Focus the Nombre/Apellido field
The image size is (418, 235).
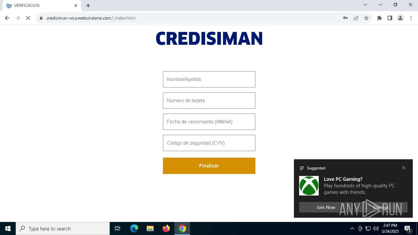pos(209,79)
